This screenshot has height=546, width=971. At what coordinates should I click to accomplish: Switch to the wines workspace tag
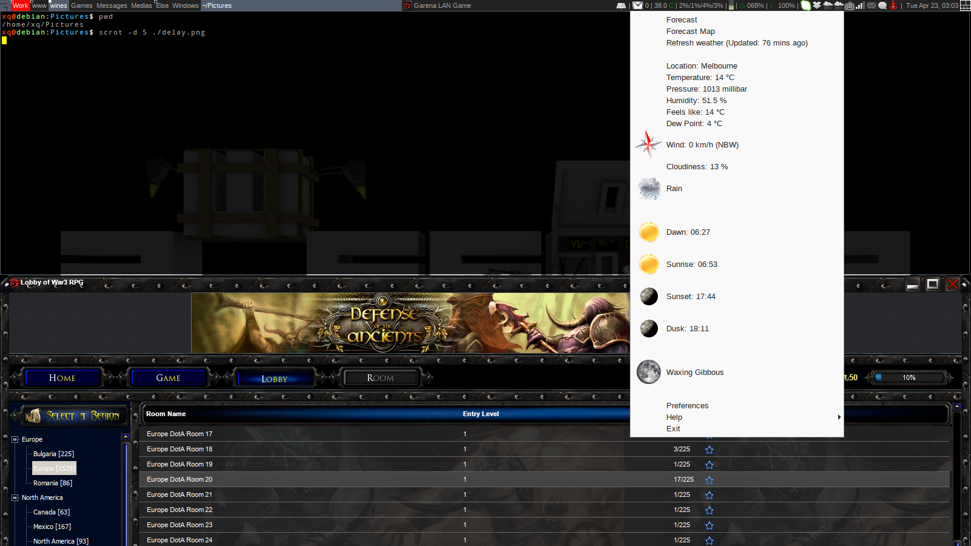point(59,5)
